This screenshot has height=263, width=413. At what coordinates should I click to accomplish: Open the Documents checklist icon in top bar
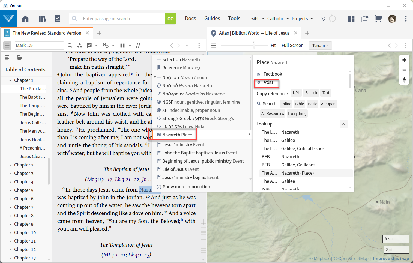58,19
